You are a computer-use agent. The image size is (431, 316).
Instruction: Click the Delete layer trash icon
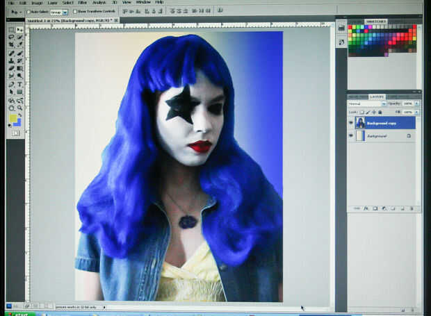412,208
